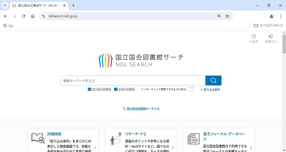Open the Google bookmark Ggl
This screenshot has height=152, width=286.
tap(8, 26)
